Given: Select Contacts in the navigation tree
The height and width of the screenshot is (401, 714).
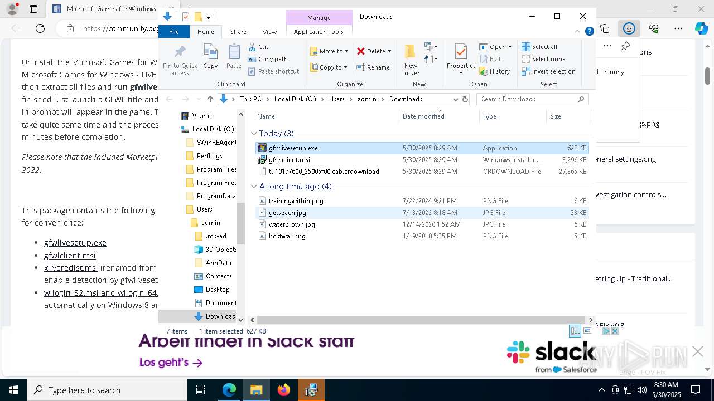Looking at the screenshot, I should click(213, 276).
